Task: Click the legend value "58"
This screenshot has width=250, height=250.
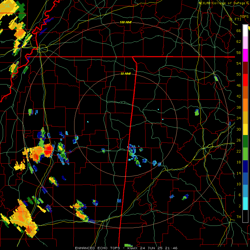Action: [239, 52]
